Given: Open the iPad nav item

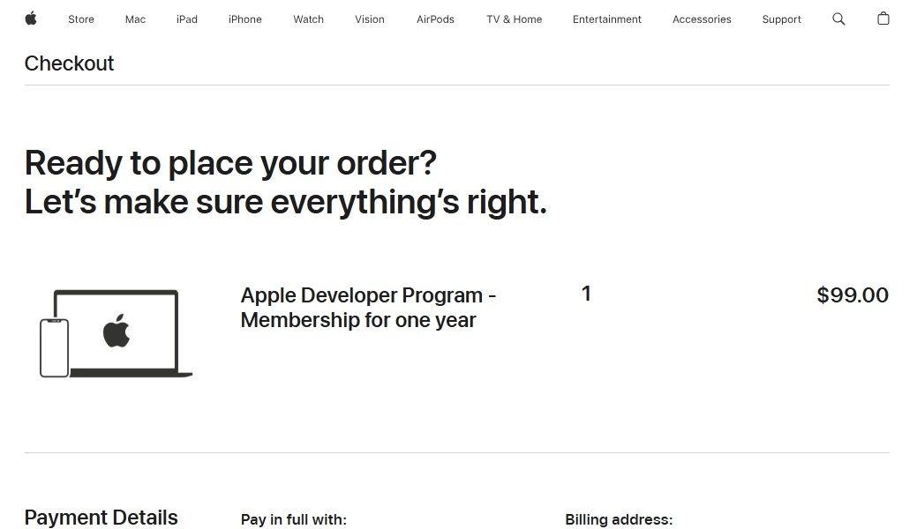Looking at the screenshot, I should coord(187,19).
